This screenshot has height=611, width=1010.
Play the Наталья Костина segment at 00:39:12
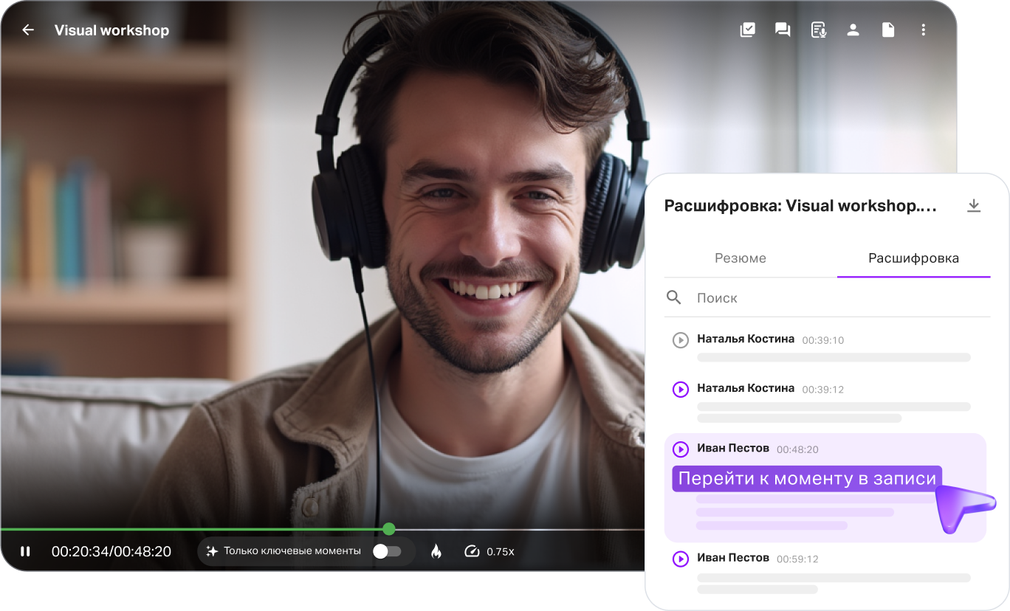pos(680,389)
